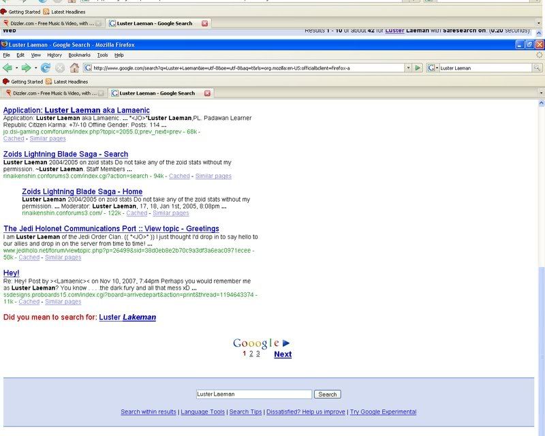This screenshot has width=545, height=436.
Task: Open the Forward button history dropdown
Action: 35,68
